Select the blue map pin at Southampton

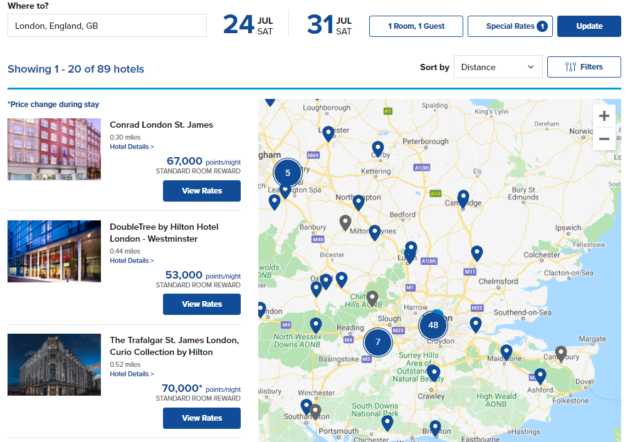click(306, 407)
